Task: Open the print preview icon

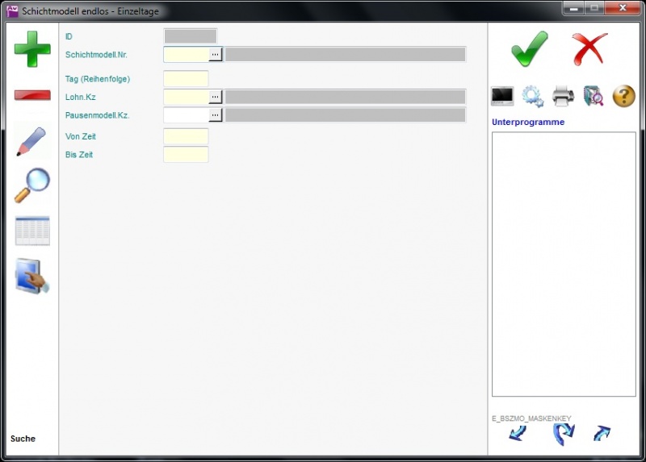Action: tap(594, 97)
